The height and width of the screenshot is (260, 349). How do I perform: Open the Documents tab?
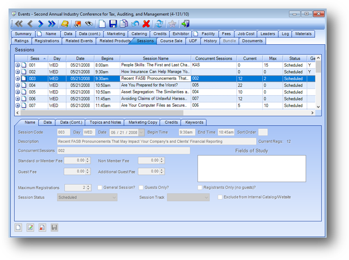[252, 41]
